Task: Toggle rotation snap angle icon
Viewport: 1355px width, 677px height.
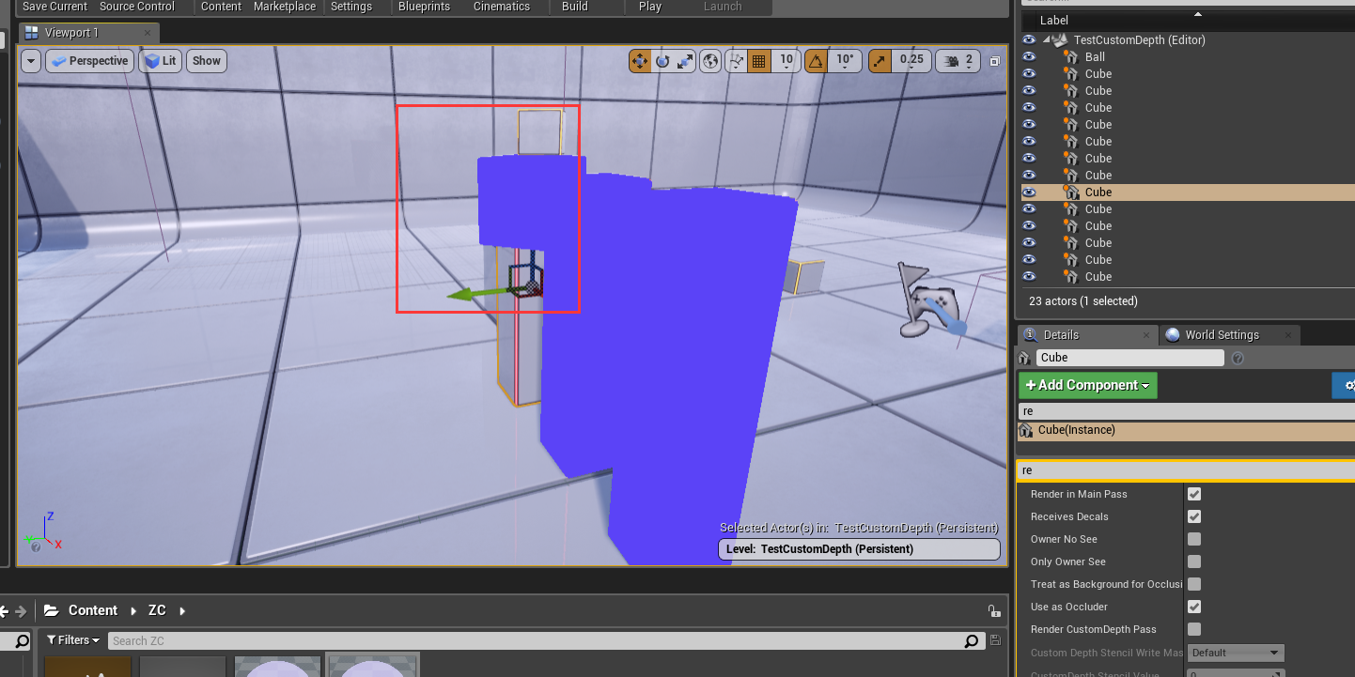Action: click(x=817, y=60)
